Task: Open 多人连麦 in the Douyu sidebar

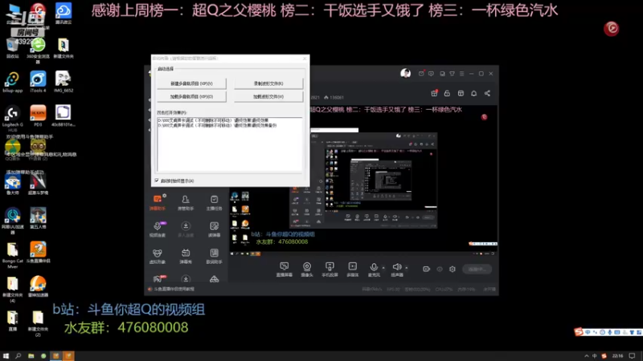Action: [x=186, y=229]
